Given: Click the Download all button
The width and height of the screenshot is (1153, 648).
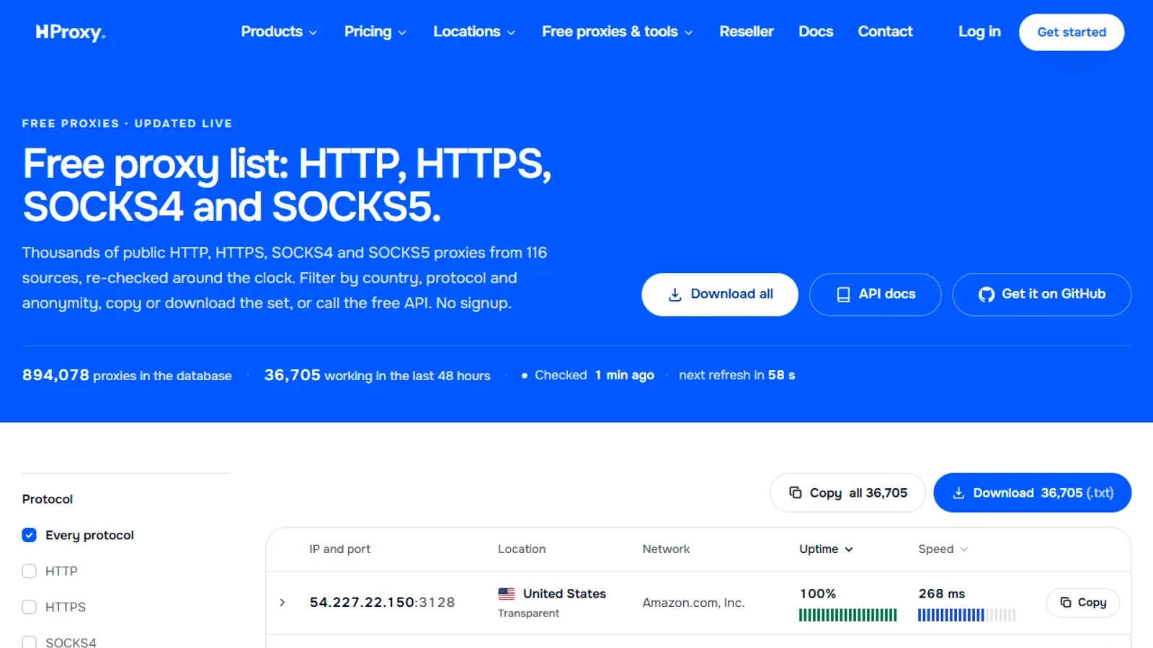Looking at the screenshot, I should click(720, 294).
